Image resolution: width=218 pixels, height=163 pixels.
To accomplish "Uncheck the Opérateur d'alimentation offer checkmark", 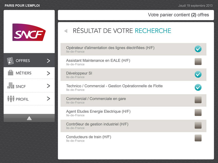I will (198, 49).
